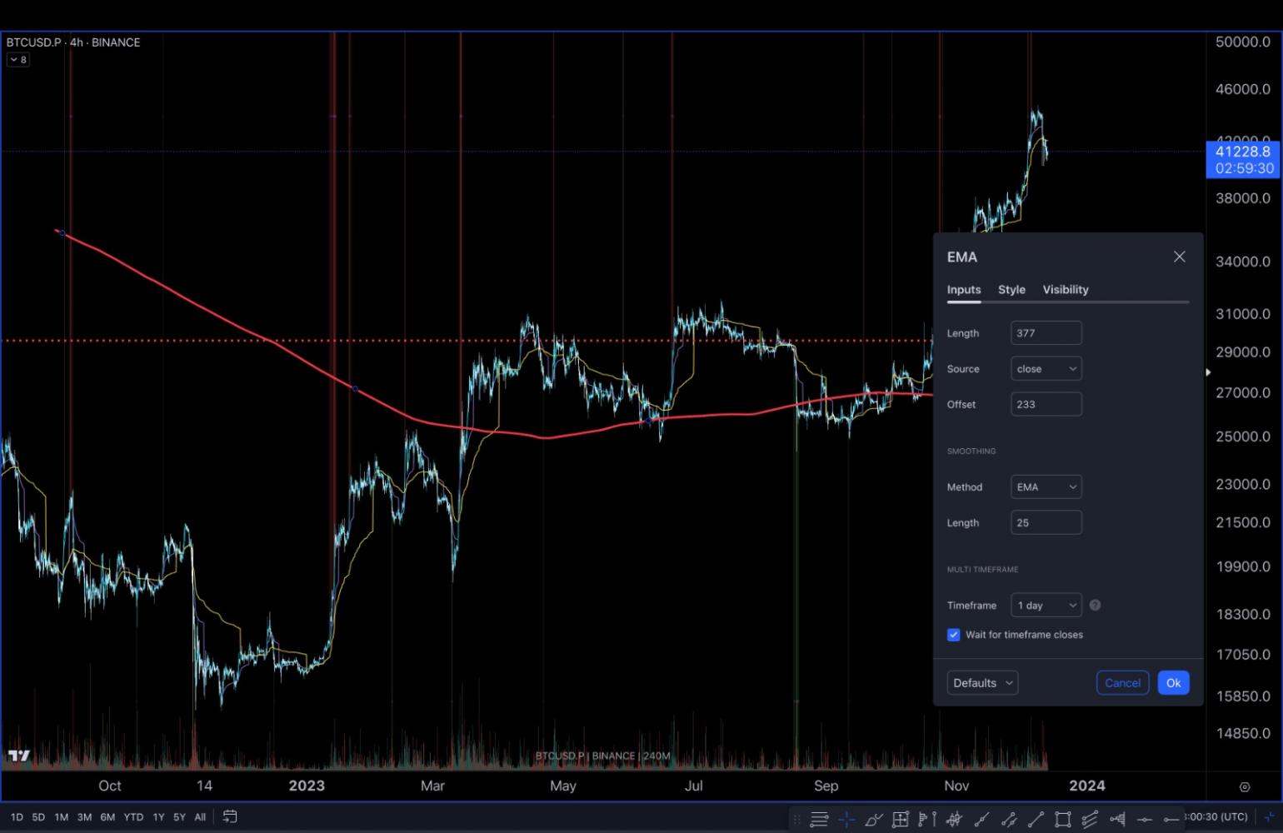Click the Offset field showing 233
This screenshot has width=1283, height=833.
coord(1046,404)
